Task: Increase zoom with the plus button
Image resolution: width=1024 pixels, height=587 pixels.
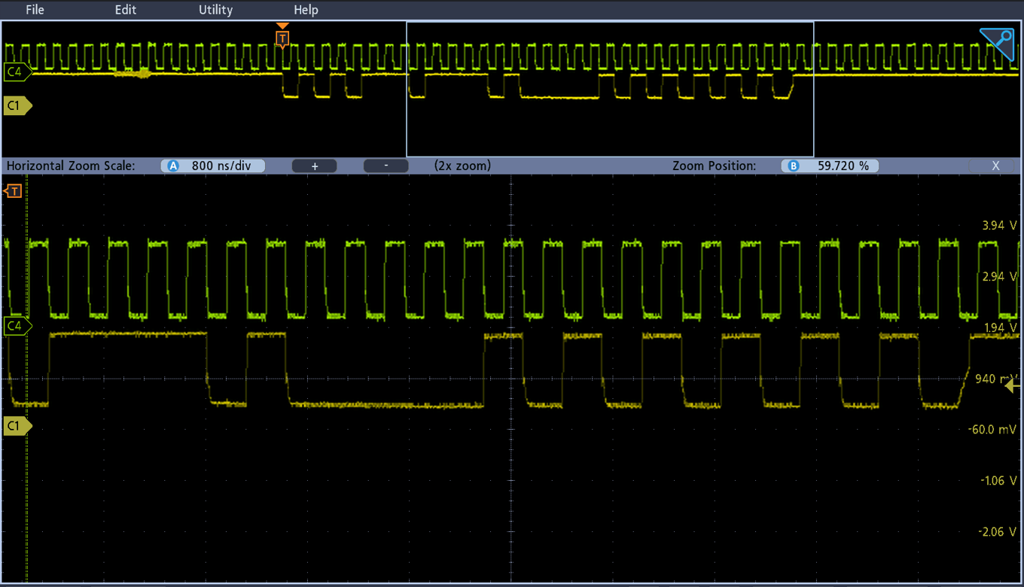Action: point(314,166)
